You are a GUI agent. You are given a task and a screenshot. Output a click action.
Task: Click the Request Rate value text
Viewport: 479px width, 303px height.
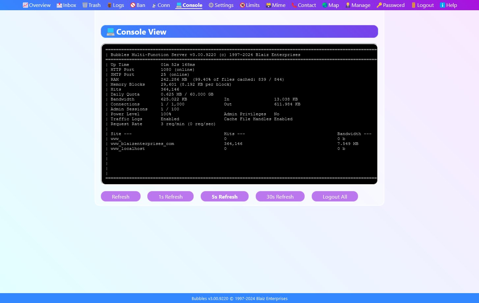[188, 124]
